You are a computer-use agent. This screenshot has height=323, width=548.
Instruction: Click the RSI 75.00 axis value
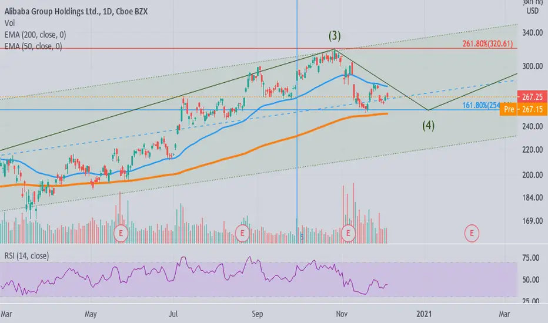coord(530,258)
